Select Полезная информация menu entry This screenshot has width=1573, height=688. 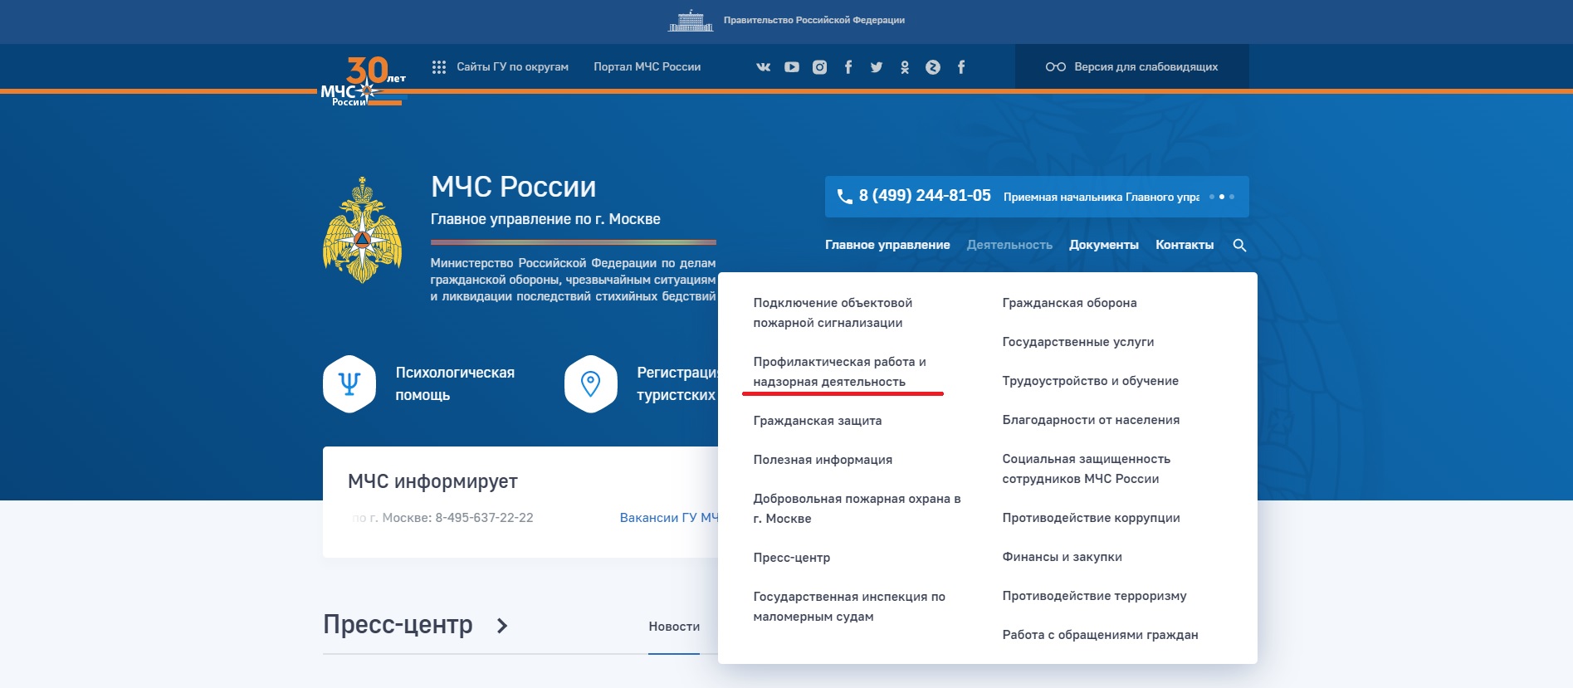pyautogui.click(x=823, y=460)
